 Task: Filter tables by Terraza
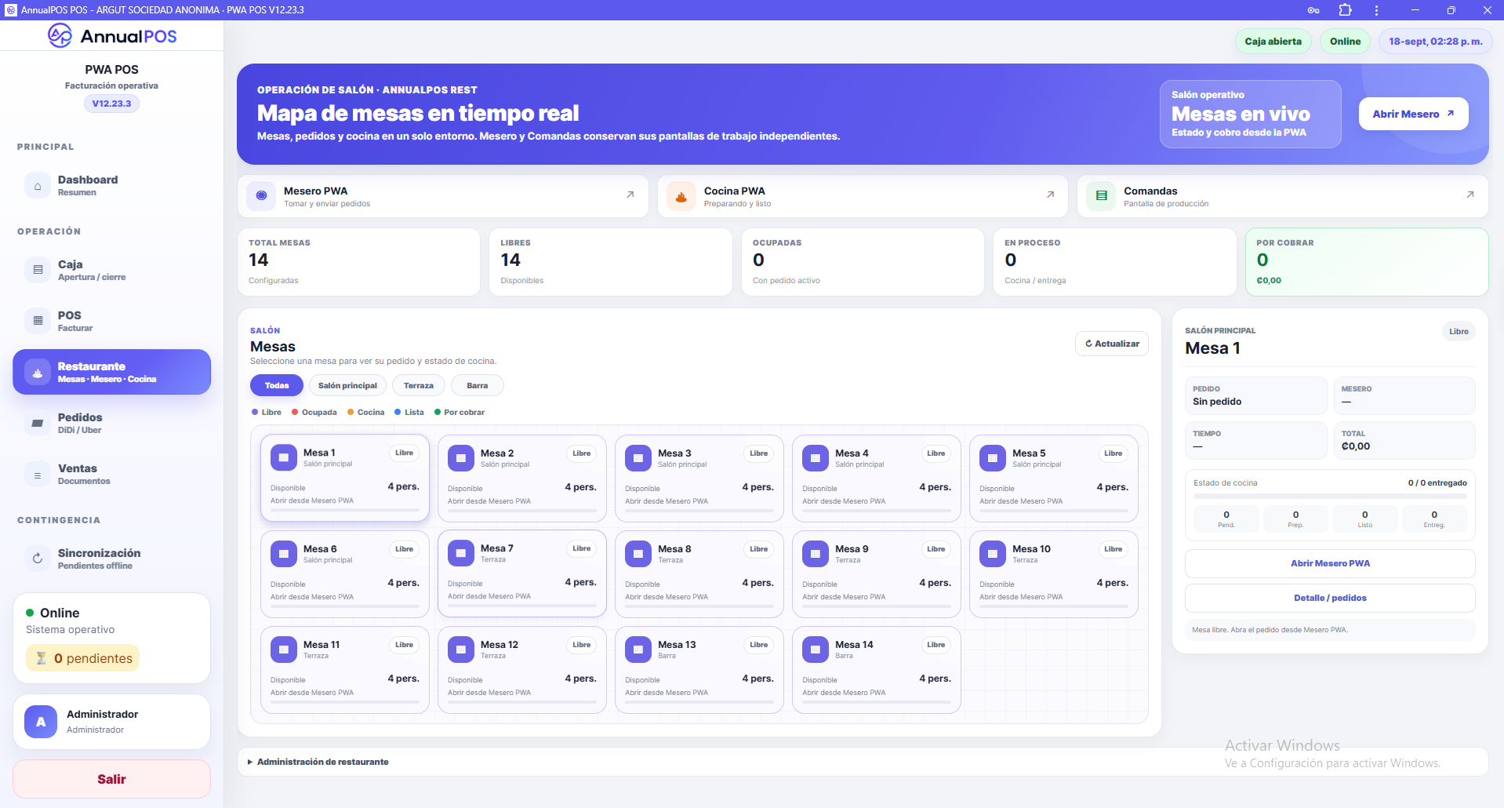point(419,385)
